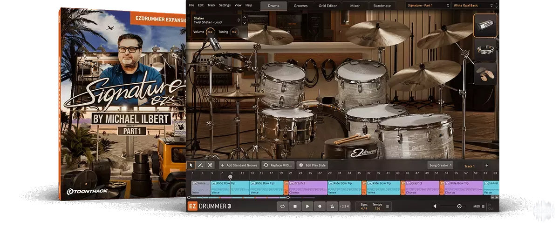The width and height of the screenshot is (559, 227).
Task: Toggle the 1234 count-in
Action: click(344, 206)
